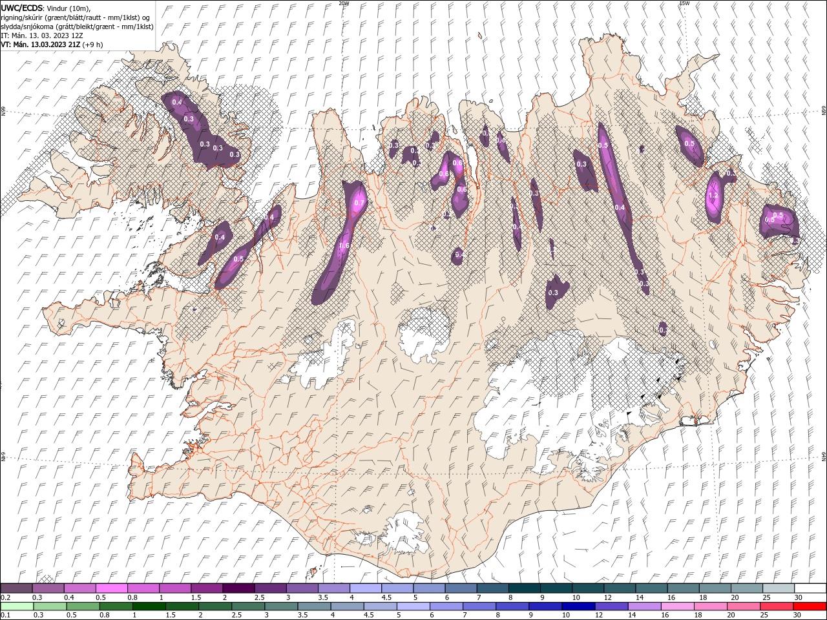
Task: Click the darkest green 1–1.5 rain legend swatch
Action: (149, 606)
